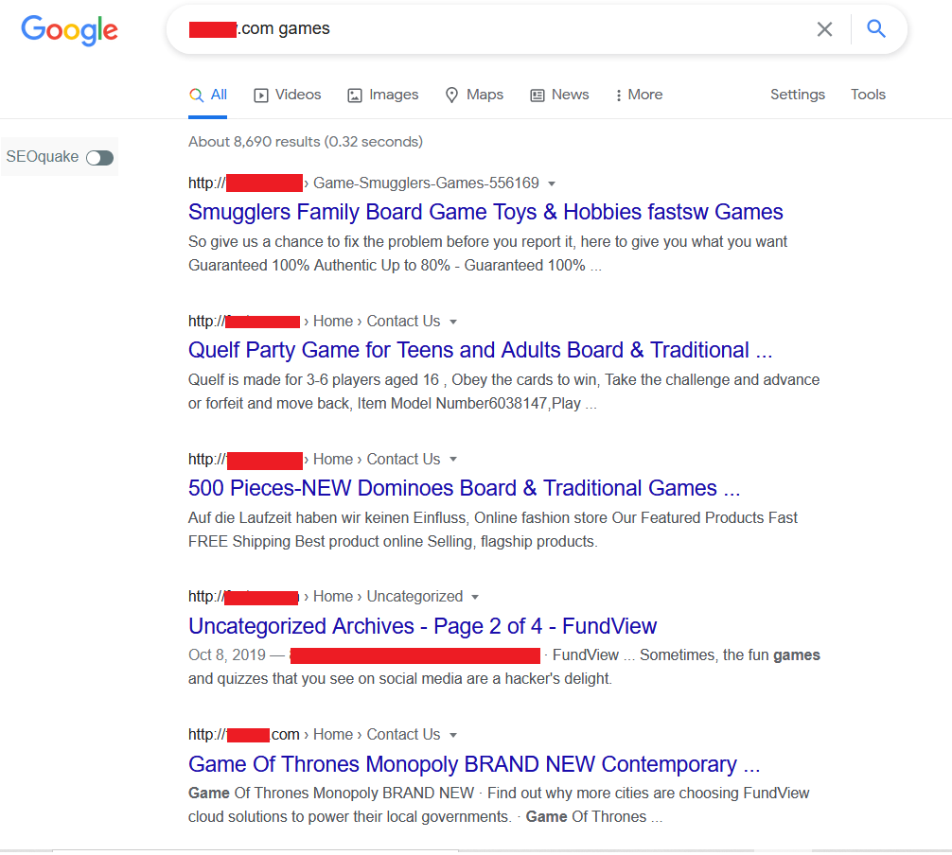Toggle the SEOquake switch
952x855 pixels.
(x=99, y=158)
